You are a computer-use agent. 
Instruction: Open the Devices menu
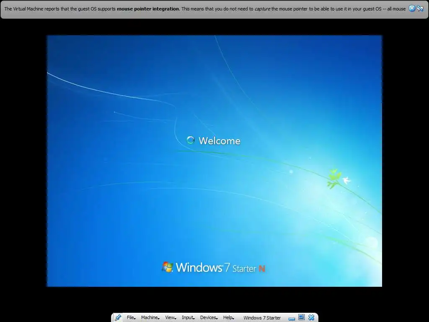click(209, 318)
